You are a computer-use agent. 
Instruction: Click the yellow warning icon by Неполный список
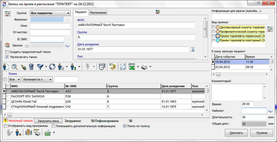click(6, 121)
